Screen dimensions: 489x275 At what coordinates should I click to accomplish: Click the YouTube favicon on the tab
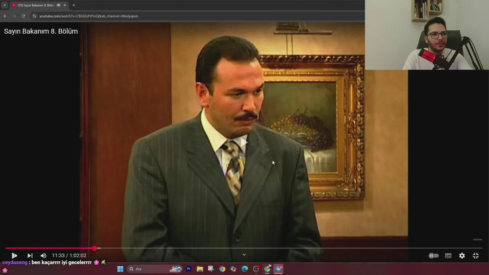[14, 5]
